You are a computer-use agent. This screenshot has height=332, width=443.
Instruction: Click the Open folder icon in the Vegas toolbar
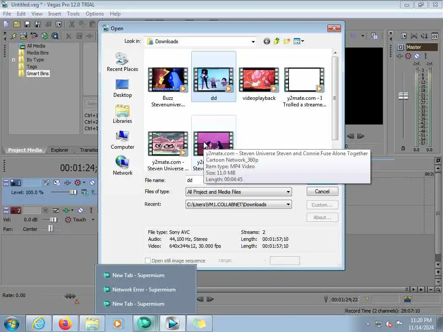[17, 24]
